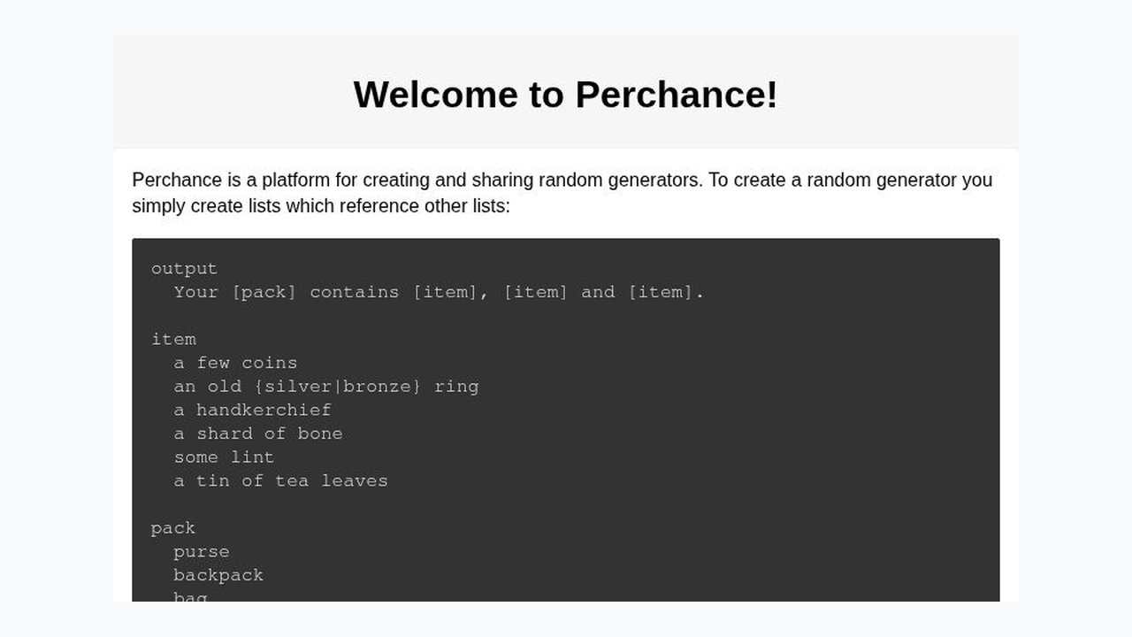
Task: Click the word 'Perchance' starting the paragraph
Action: pos(177,180)
